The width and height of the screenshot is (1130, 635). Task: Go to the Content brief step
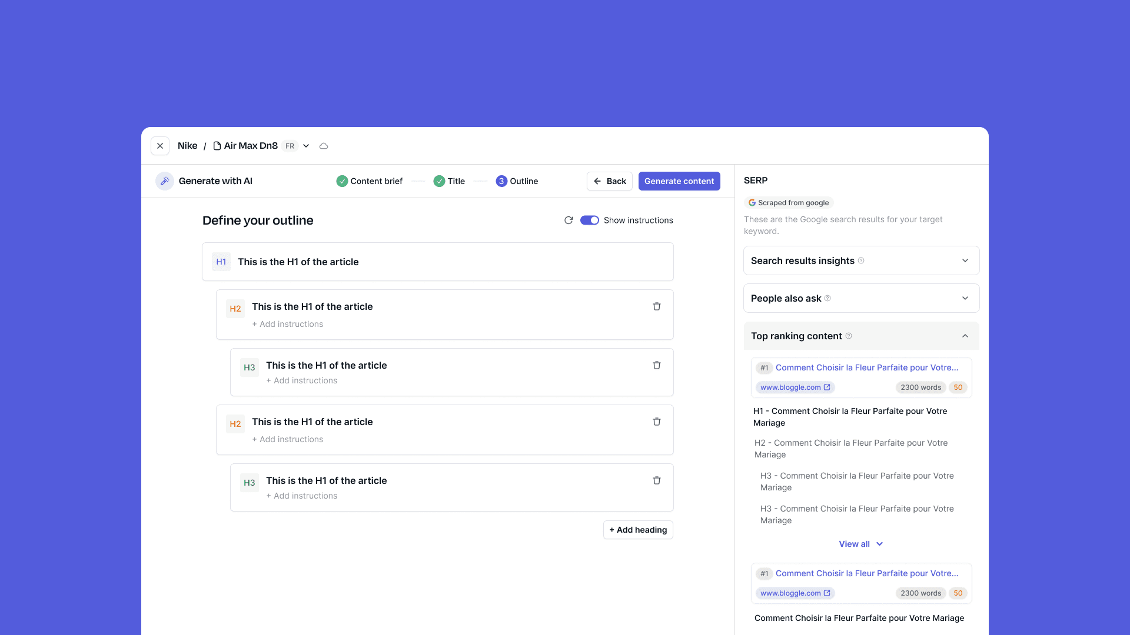point(370,181)
